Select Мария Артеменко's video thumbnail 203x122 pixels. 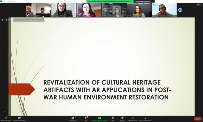point(63,10)
